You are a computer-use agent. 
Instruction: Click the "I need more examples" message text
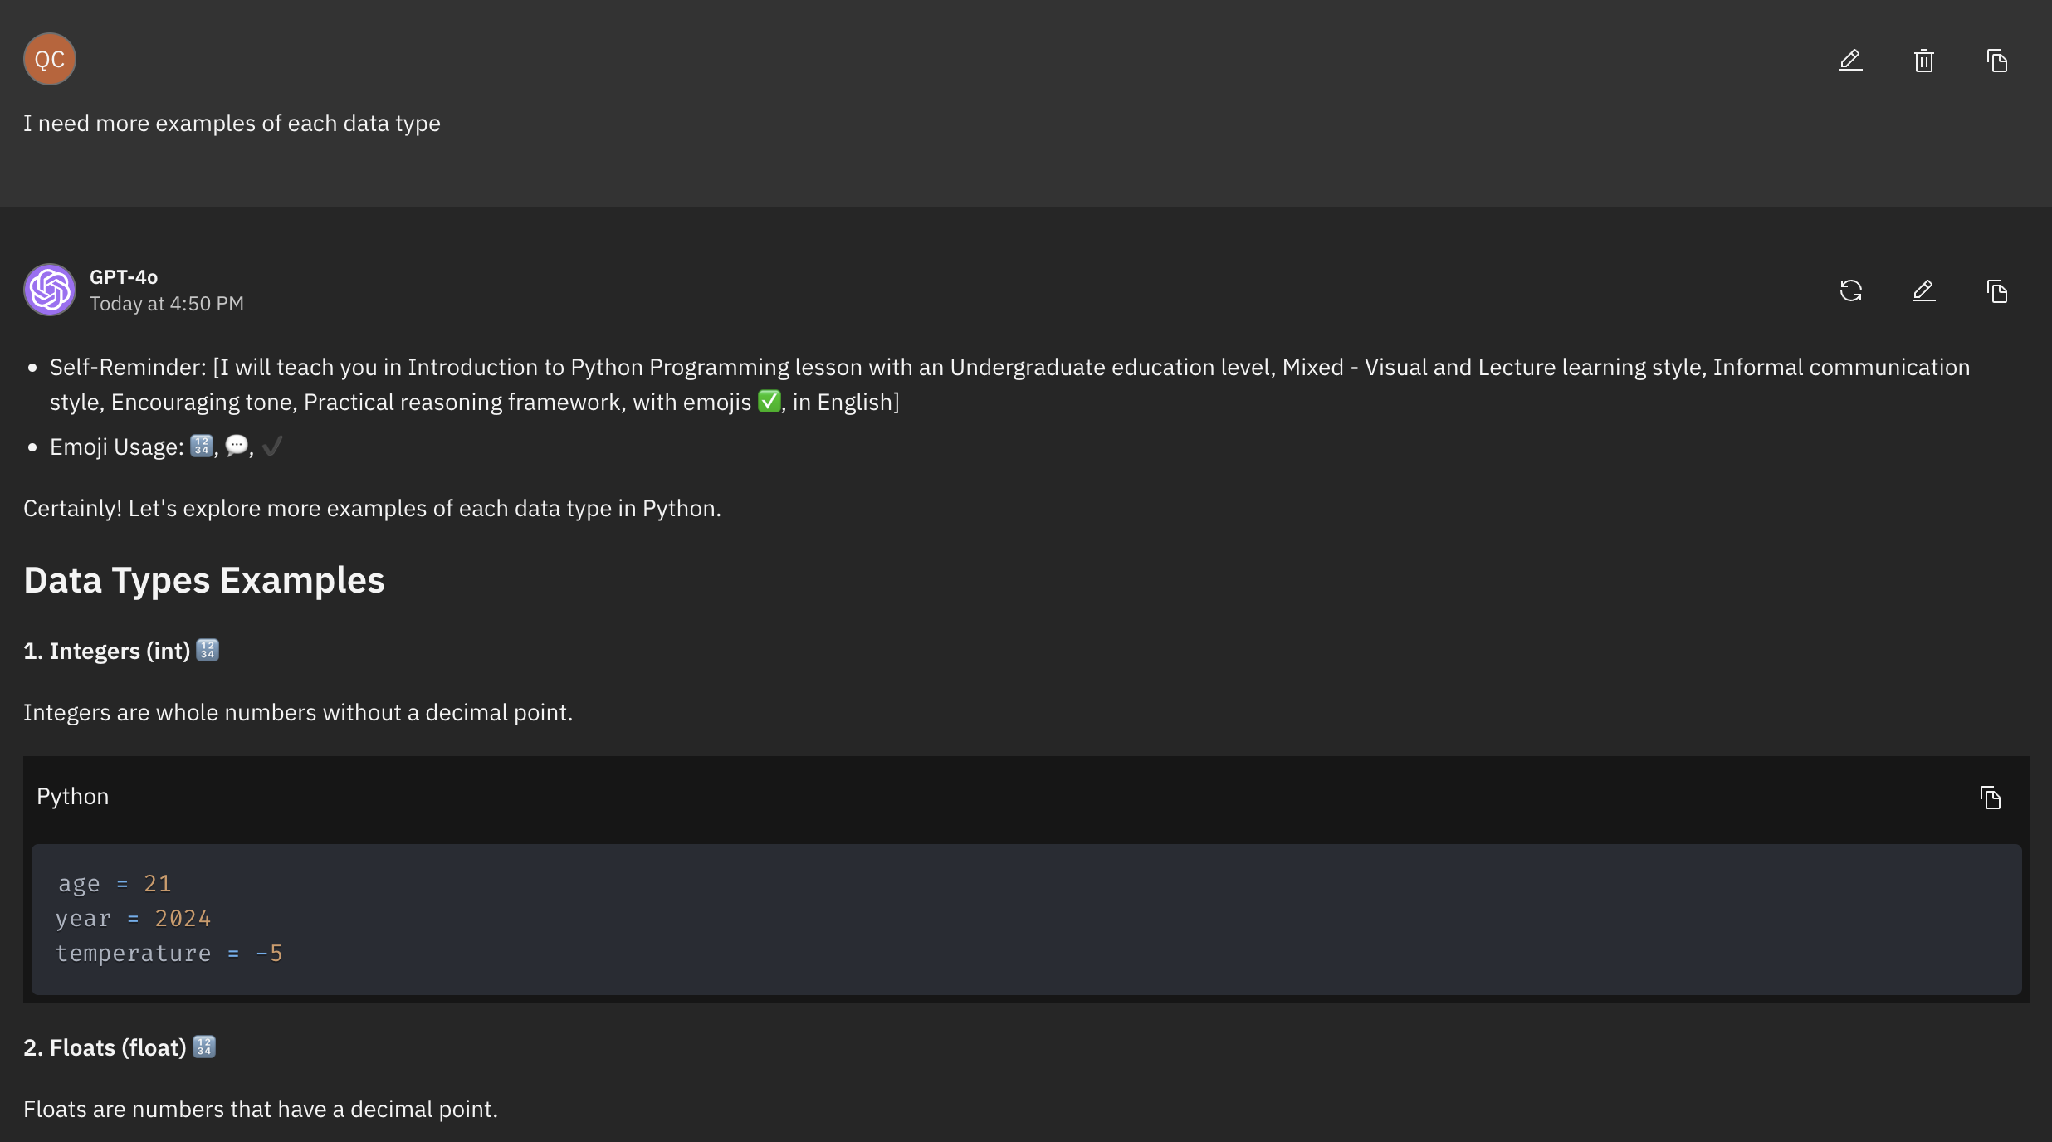pyautogui.click(x=232, y=123)
